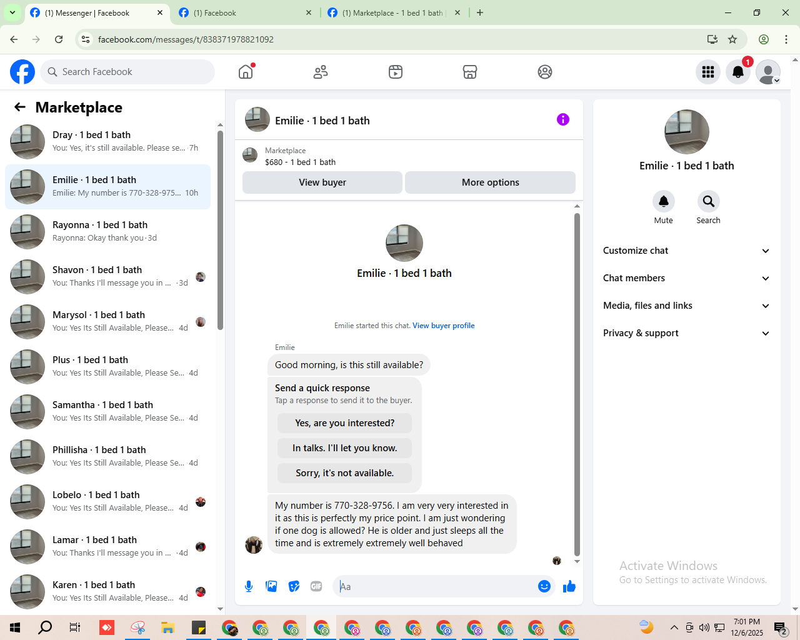Send a thumbs-up like
The height and width of the screenshot is (640, 800).
(569, 586)
